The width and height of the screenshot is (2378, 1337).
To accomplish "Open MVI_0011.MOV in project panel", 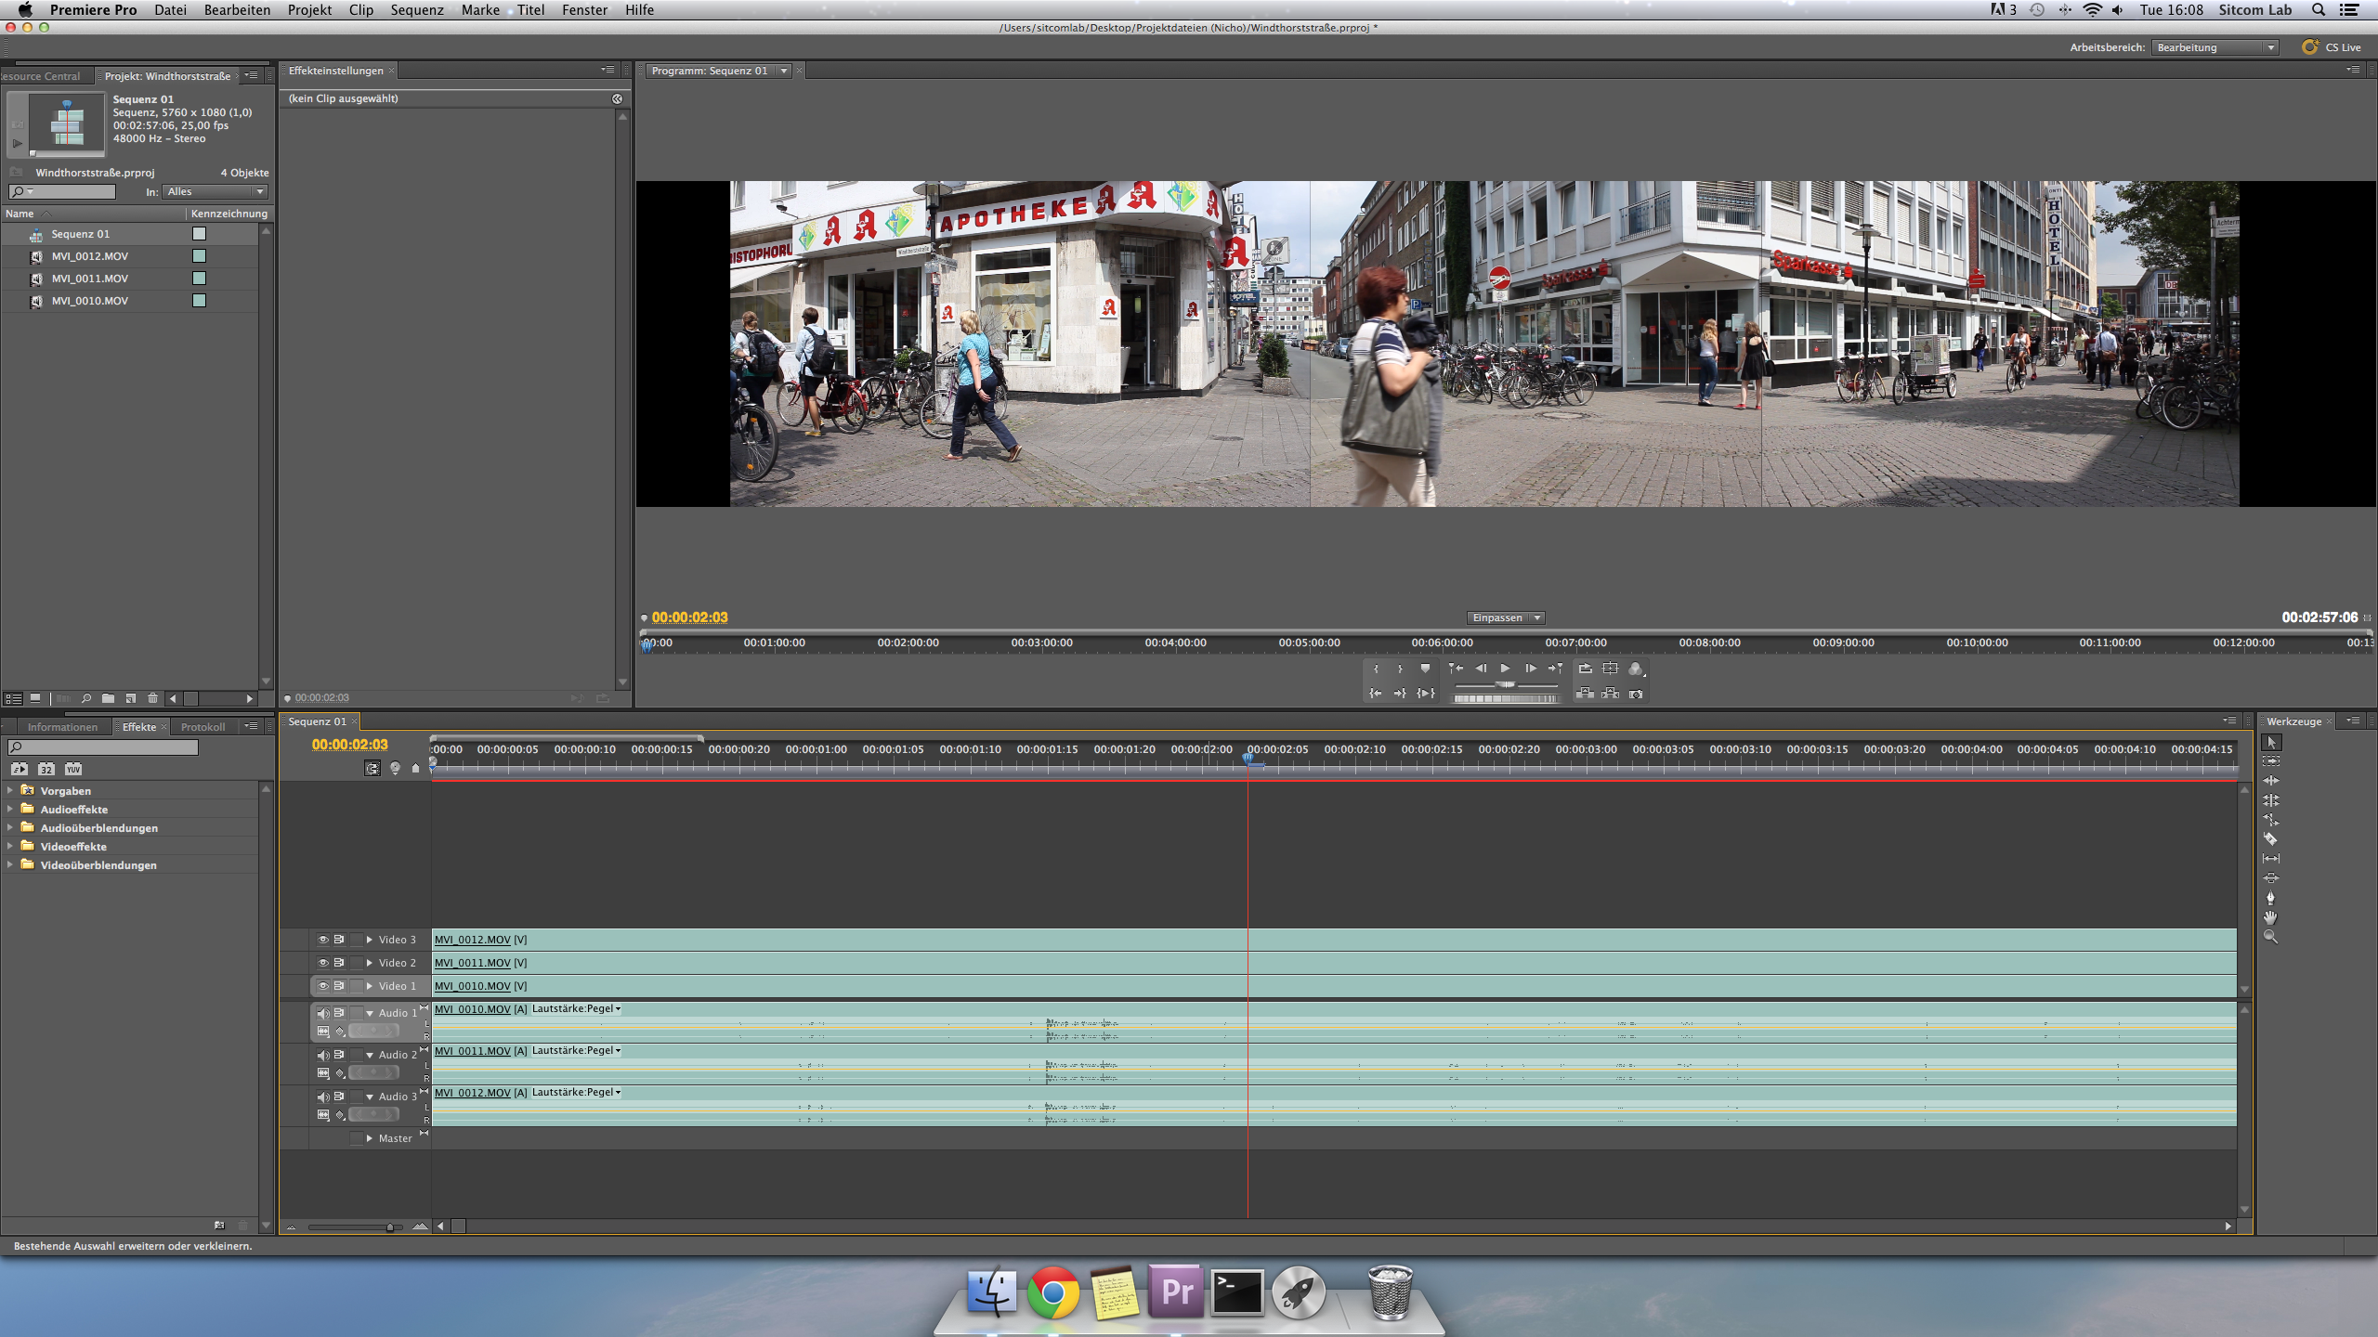I will click(x=89, y=279).
